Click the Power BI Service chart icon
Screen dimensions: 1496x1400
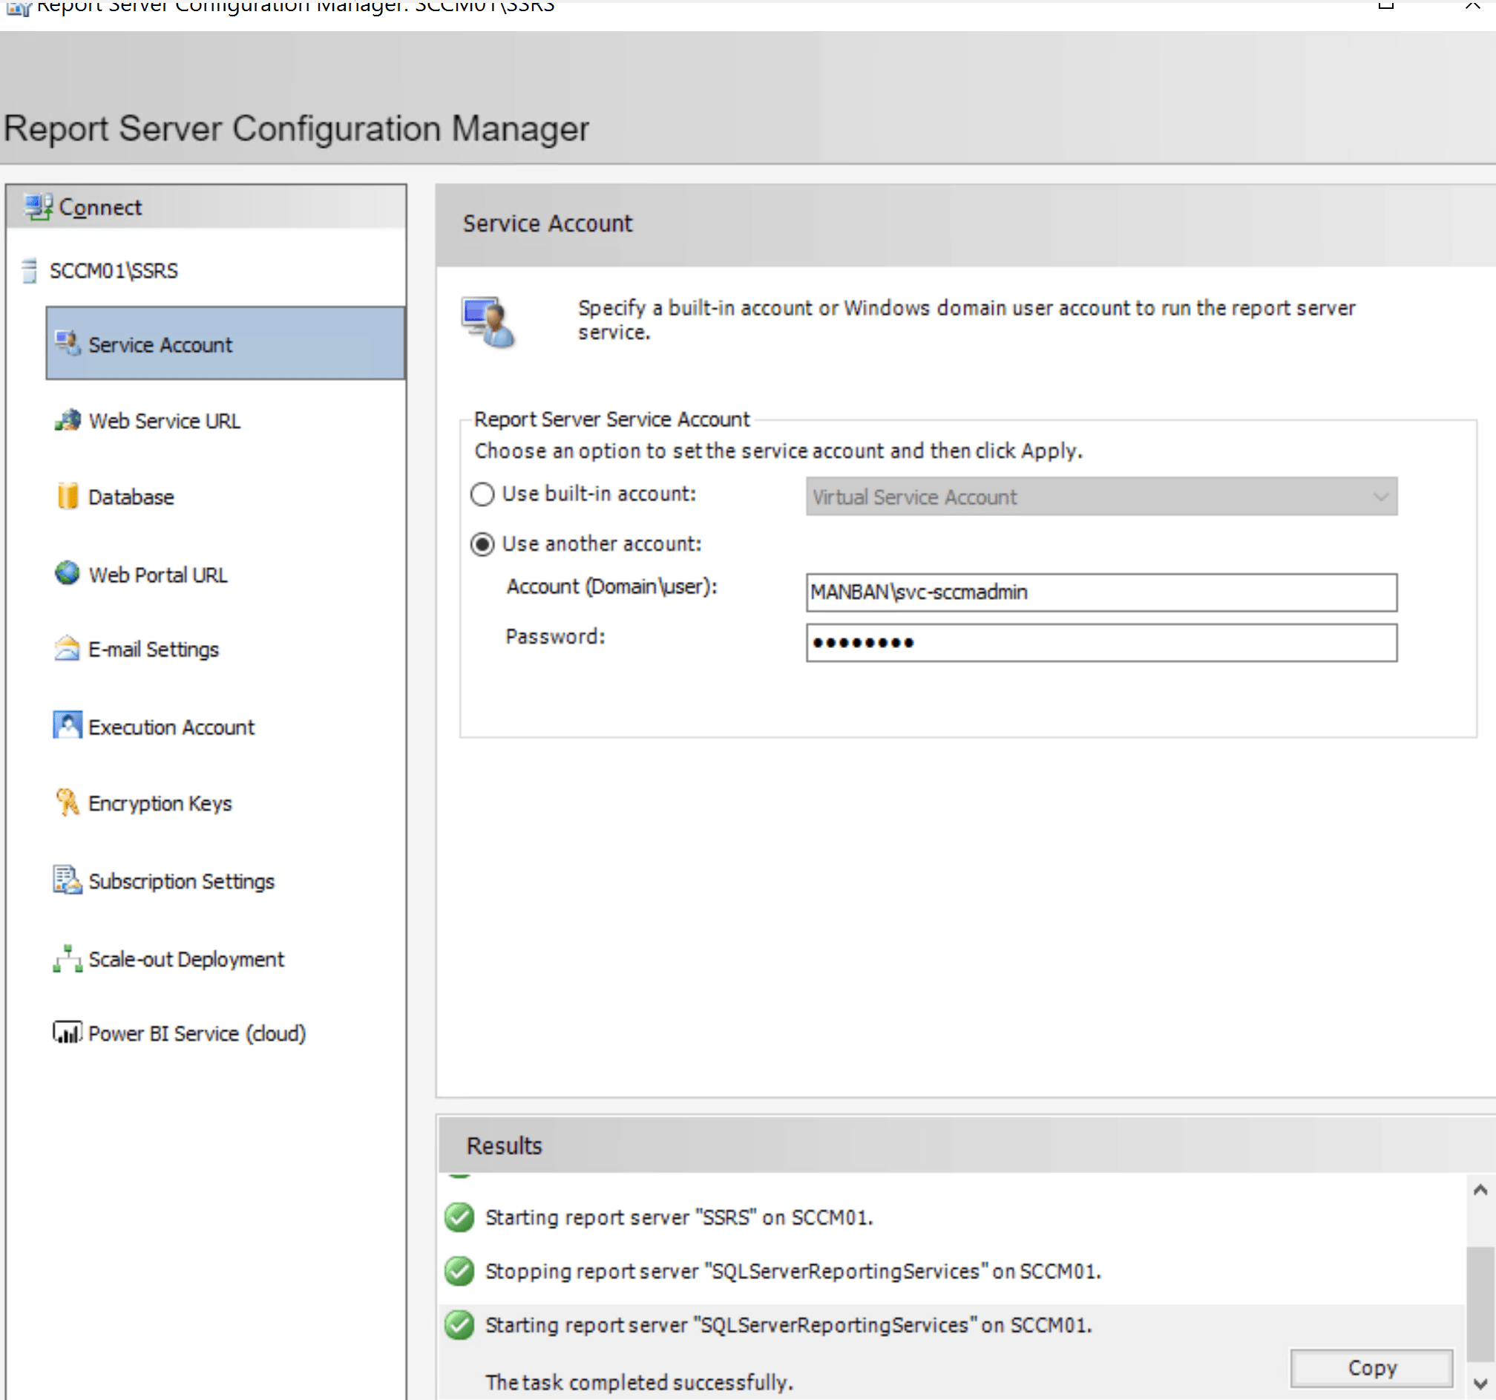[68, 1032]
